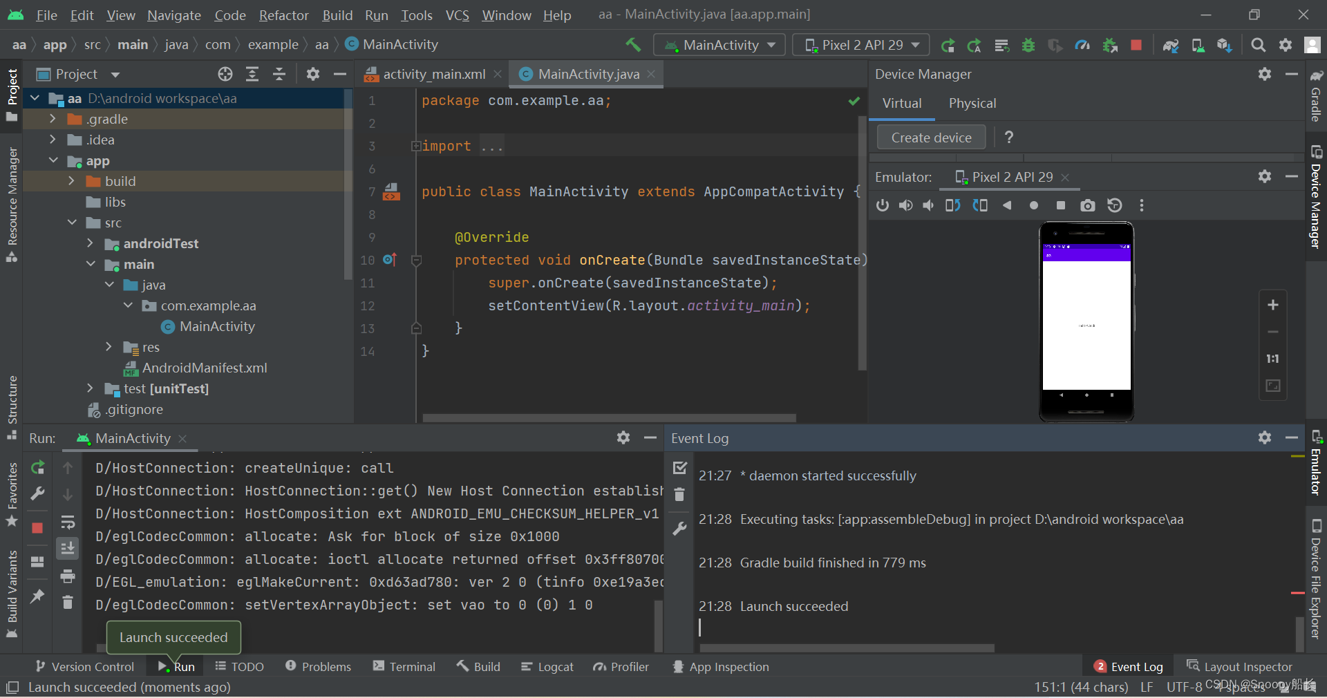1327x698 pixels.
Task: Open the Terminal tool window
Action: pos(404,667)
